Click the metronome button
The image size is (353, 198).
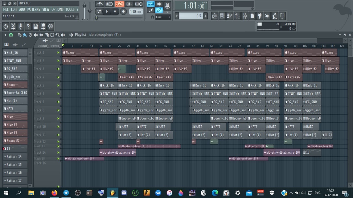[100, 4]
